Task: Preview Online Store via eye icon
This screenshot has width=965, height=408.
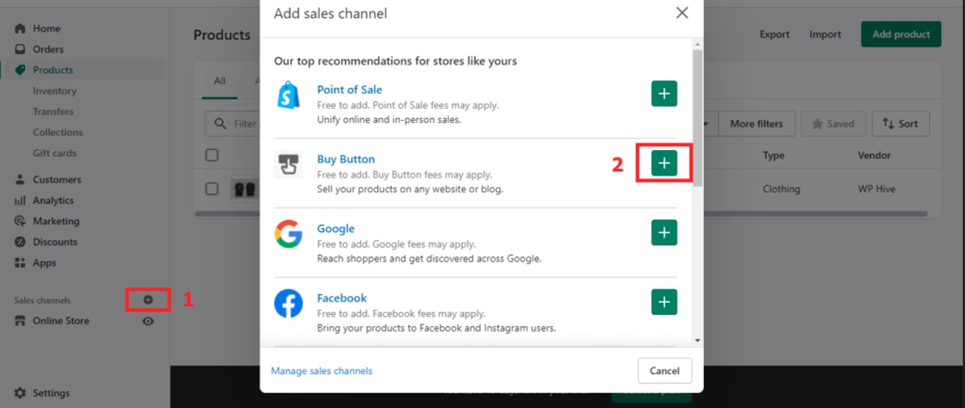Action: click(x=148, y=321)
